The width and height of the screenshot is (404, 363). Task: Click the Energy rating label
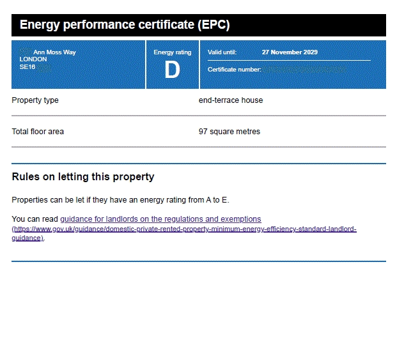pyautogui.click(x=172, y=52)
